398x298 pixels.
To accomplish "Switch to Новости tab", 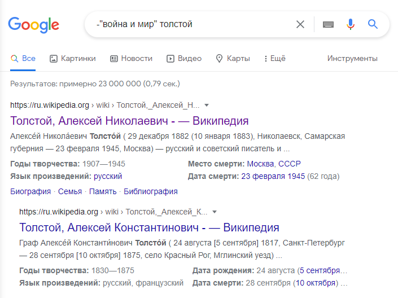I will coord(131,58).
